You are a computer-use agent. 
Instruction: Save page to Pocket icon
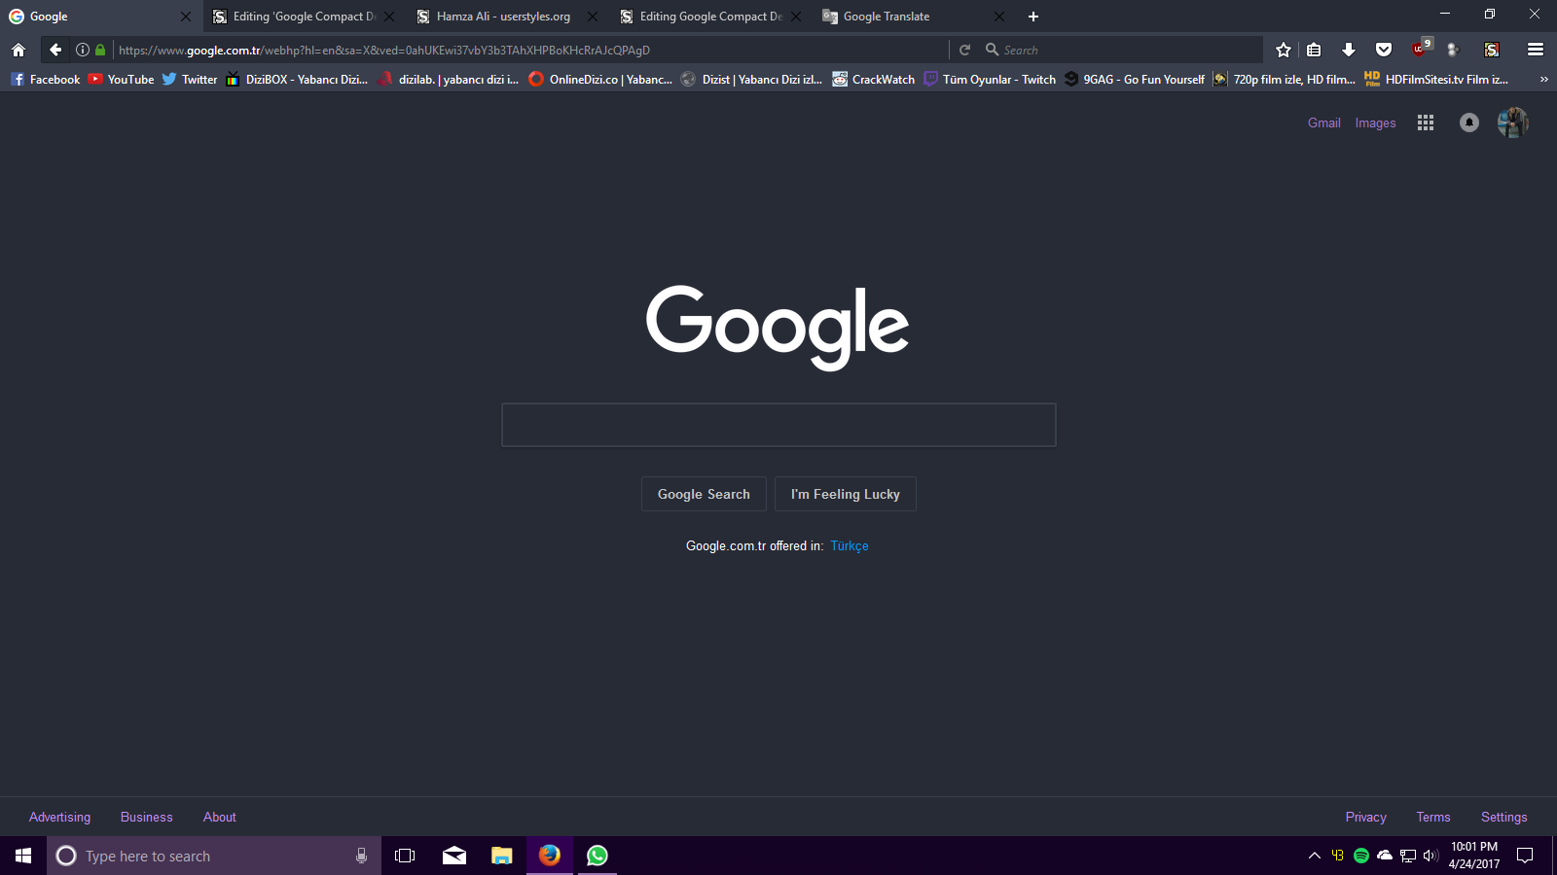click(x=1384, y=50)
